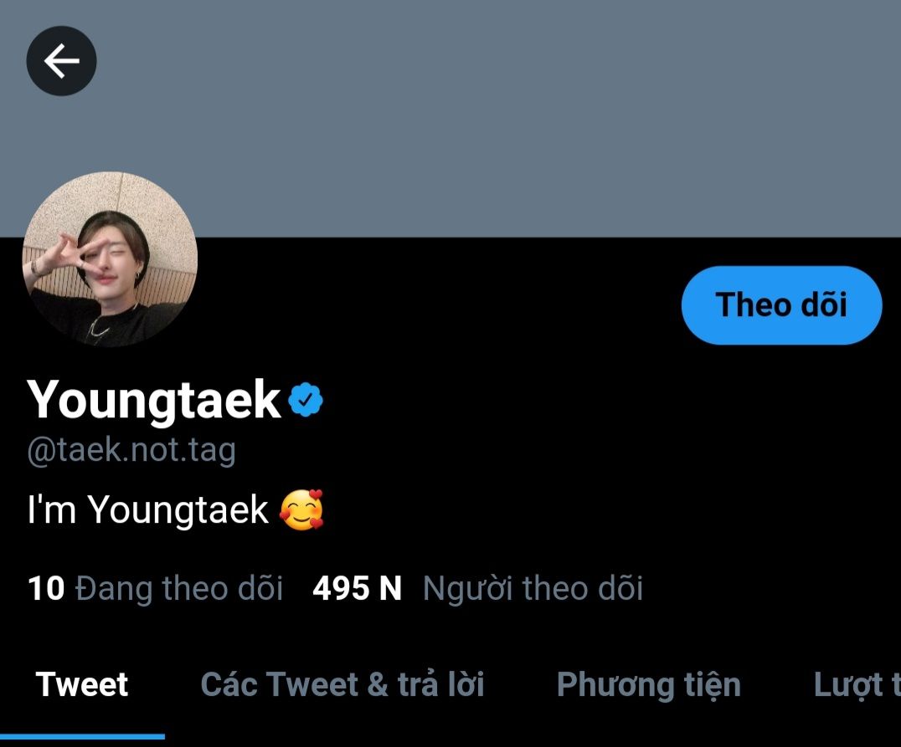Open Youngtaek's profile picture

click(x=110, y=259)
